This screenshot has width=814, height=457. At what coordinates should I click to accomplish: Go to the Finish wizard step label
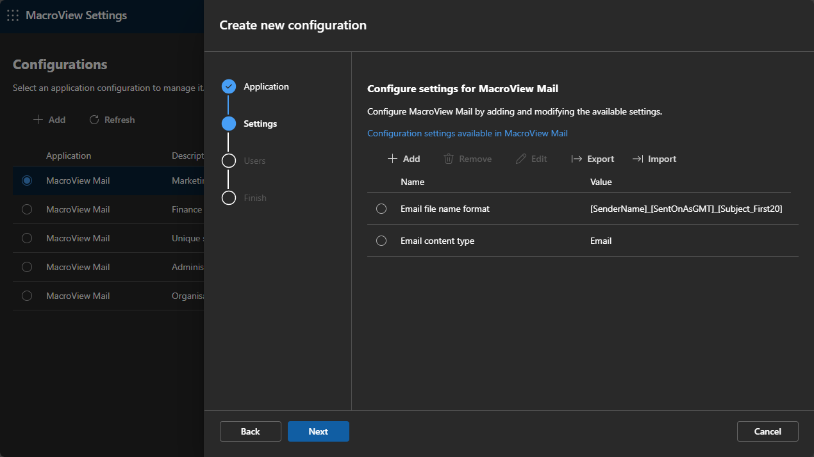[x=255, y=198]
